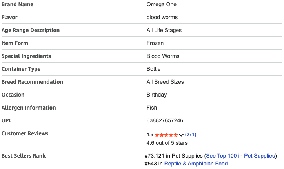The width and height of the screenshot is (284, 169).
Task: Click the Frozen item form value
Action: click(155, 43)
